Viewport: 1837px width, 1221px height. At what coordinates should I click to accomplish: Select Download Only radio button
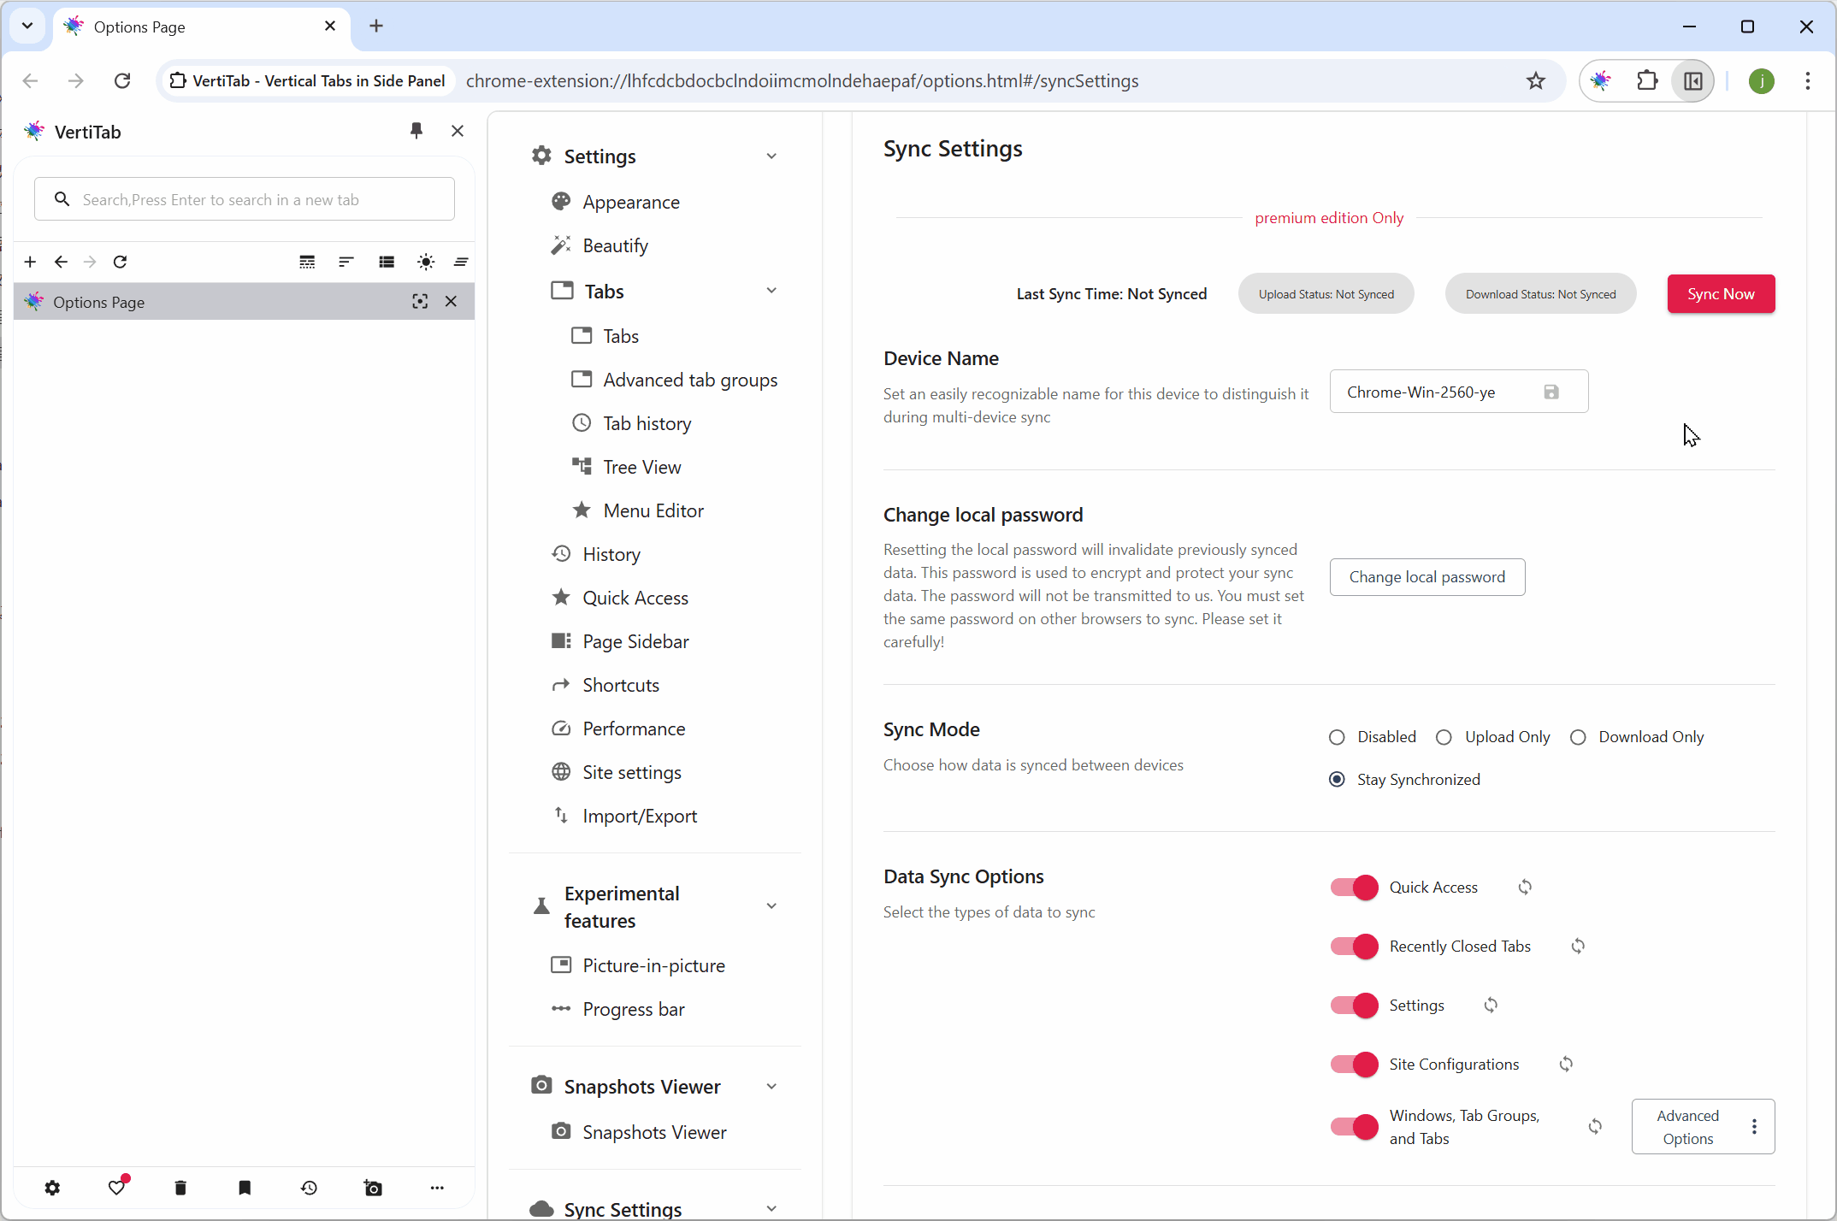tap(1578, 737)
